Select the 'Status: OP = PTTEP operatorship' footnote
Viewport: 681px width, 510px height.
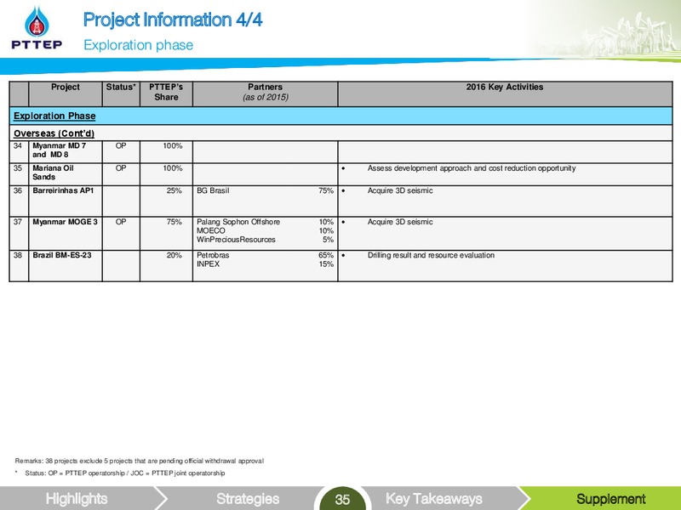point(125,473)
